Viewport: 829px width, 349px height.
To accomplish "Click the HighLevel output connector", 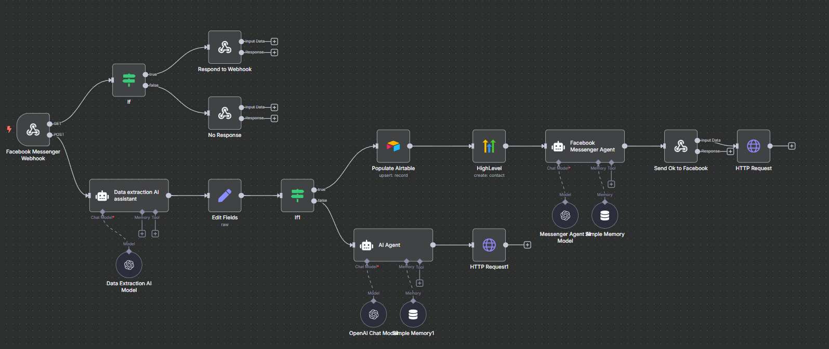I will (x=506, y=146).
